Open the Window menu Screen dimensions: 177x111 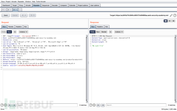click(x=28, y=2)
